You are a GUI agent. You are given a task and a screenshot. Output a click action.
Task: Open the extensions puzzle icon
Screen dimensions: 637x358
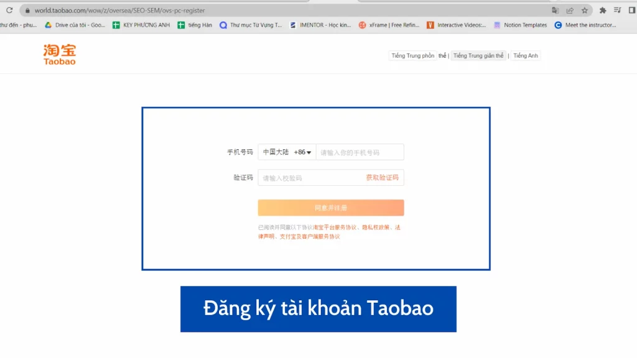coord(603,11)
